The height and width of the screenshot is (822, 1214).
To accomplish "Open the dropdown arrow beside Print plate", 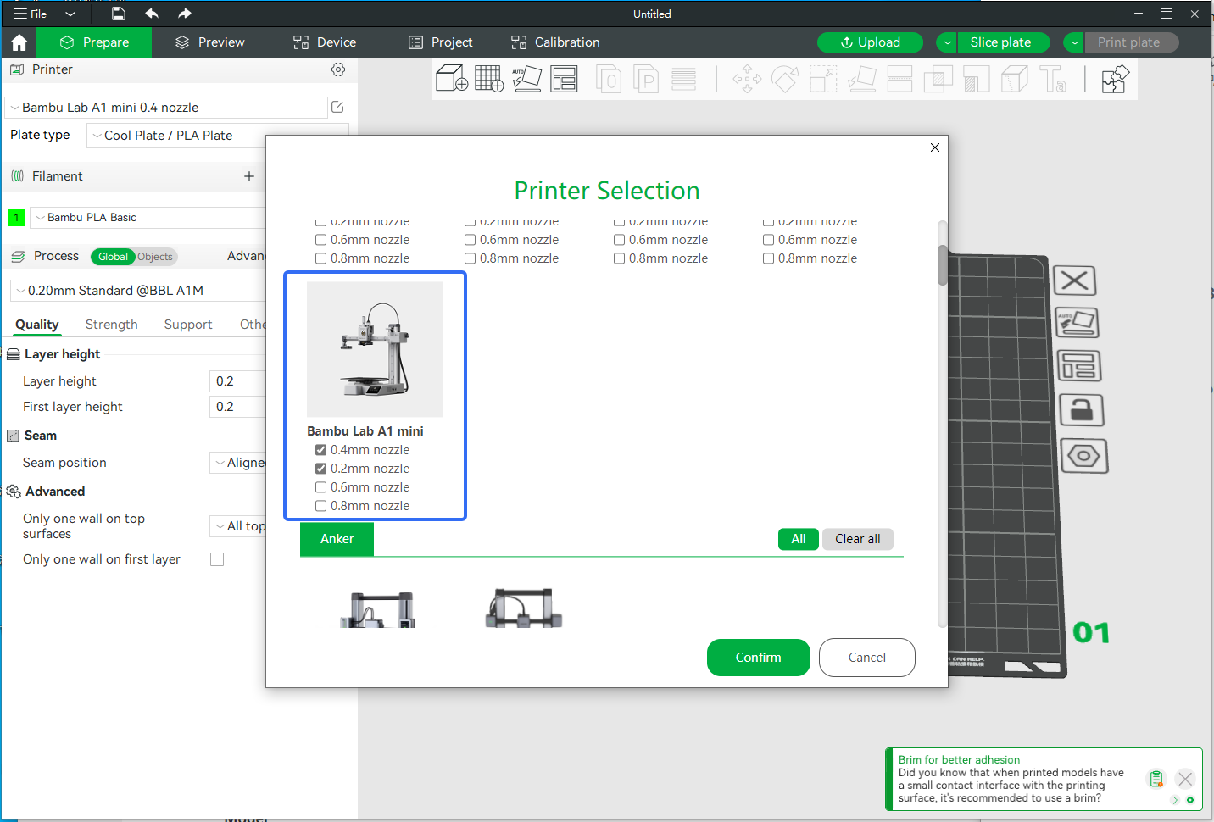I will pos(1075,42).
